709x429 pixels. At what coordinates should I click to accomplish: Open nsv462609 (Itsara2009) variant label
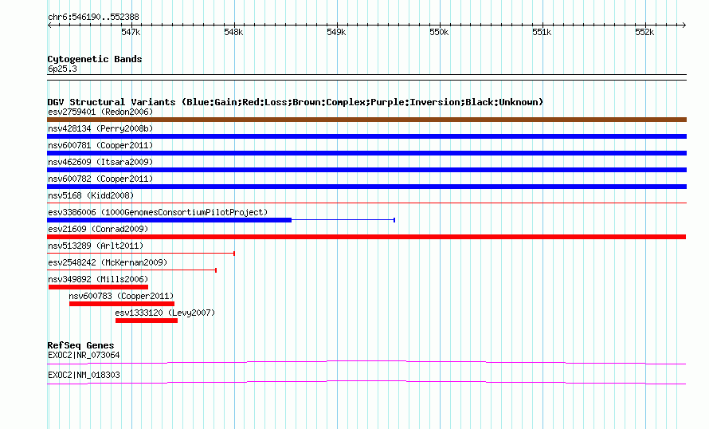(x=100, y=162)
